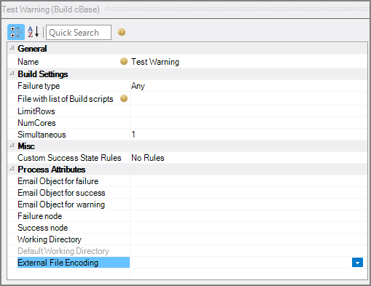The width and height of the screenshot is (371, 286).
Task: Select the 'LimitRows' property label
Action: coord(36,111)
